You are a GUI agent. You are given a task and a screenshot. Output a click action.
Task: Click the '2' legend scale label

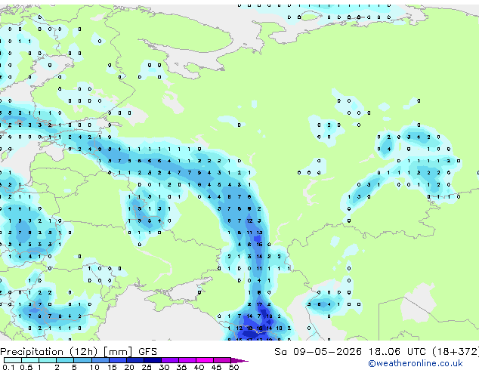[x=57, y=367]
